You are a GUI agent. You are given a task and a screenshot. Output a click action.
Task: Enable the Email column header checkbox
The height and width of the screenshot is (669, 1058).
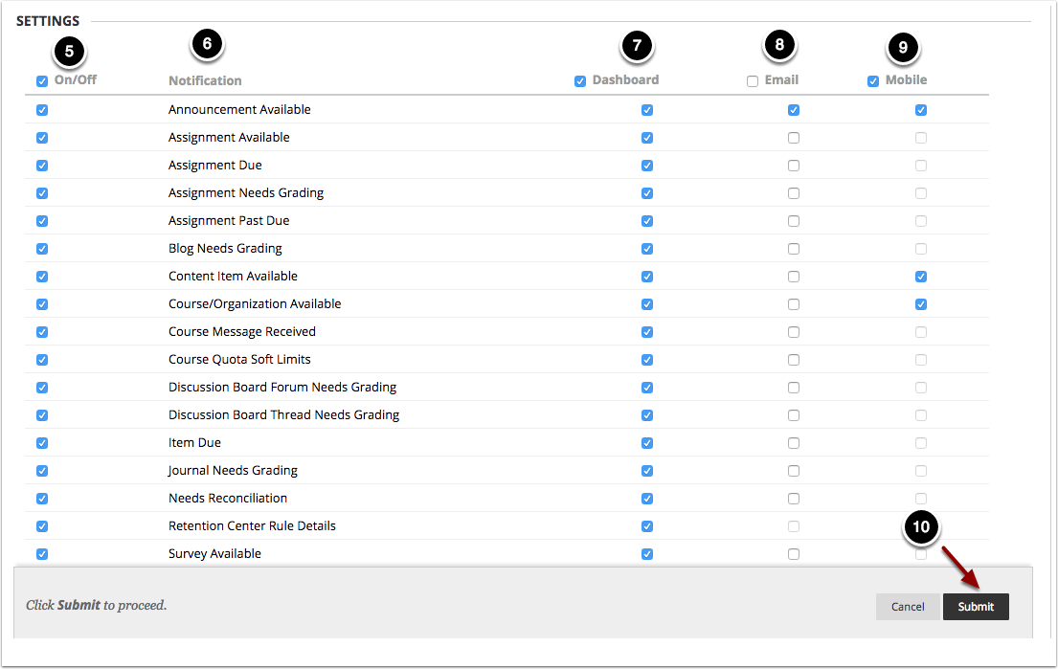(x=753, y=81)
